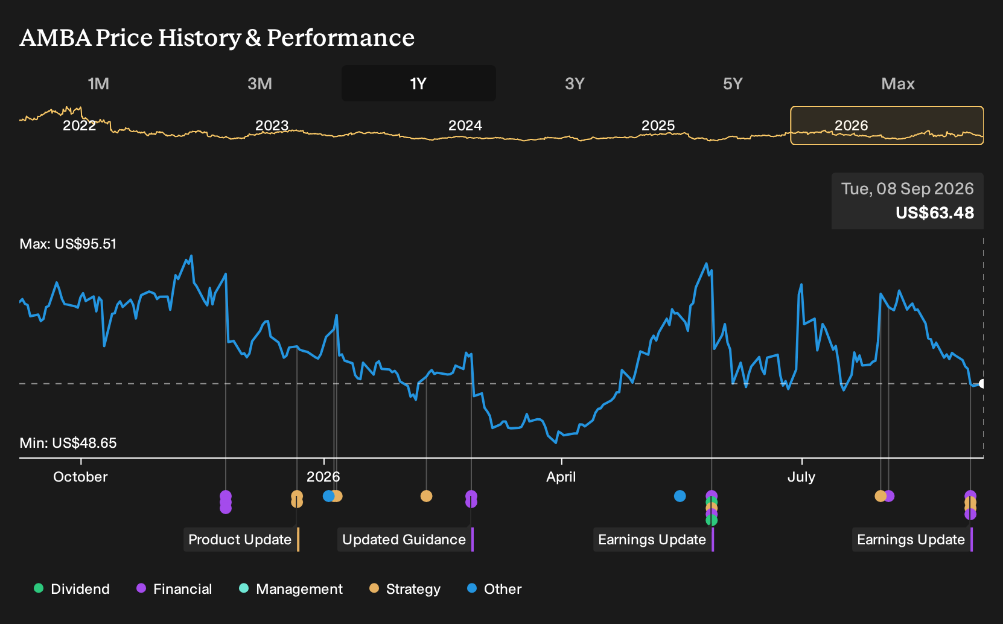Open the Earnings Update label for the September marker

click(x=912, y=540)
